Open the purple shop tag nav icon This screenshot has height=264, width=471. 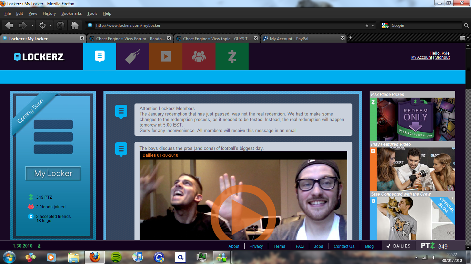coord(133,56)
